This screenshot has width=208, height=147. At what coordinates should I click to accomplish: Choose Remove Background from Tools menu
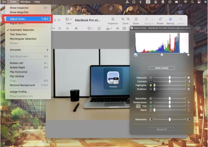[22, 85]
